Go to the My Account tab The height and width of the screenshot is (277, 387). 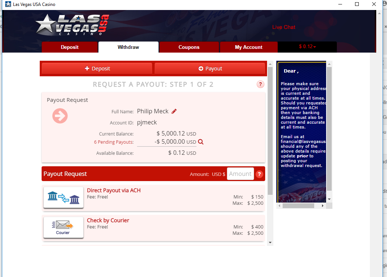coord(249,47)
